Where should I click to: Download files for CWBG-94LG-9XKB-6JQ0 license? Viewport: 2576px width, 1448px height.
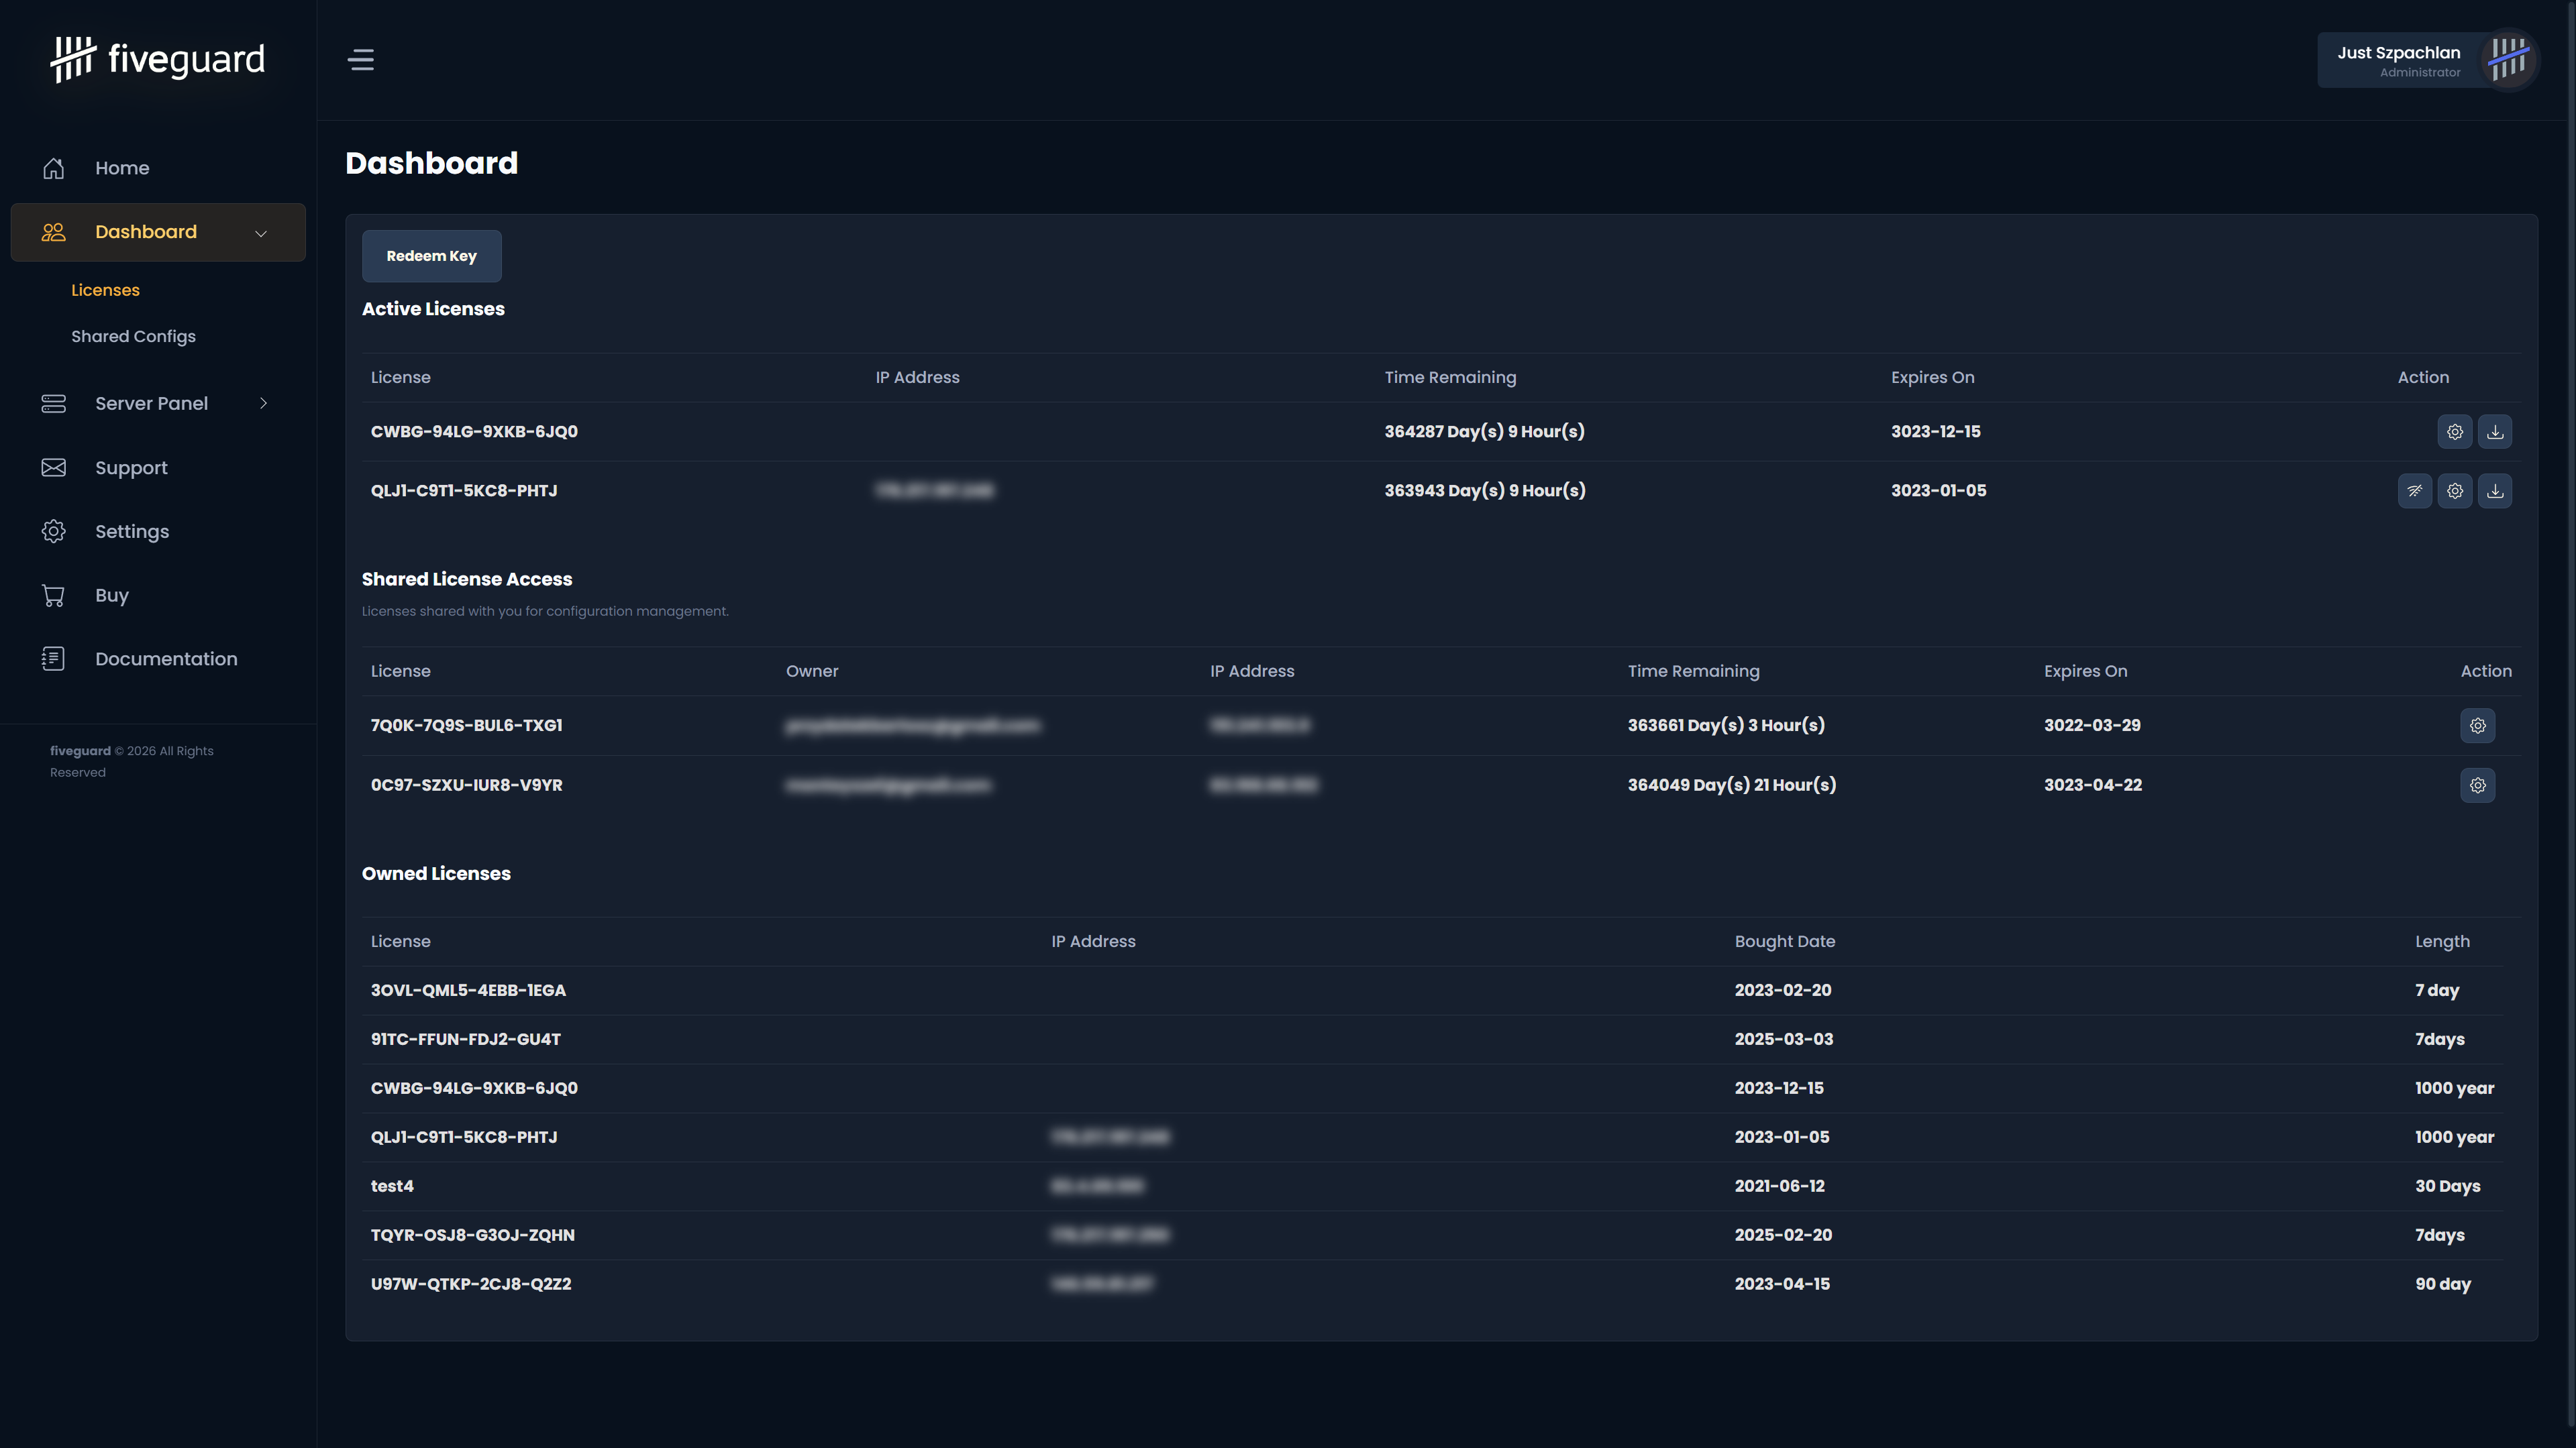click(2495, 432)
